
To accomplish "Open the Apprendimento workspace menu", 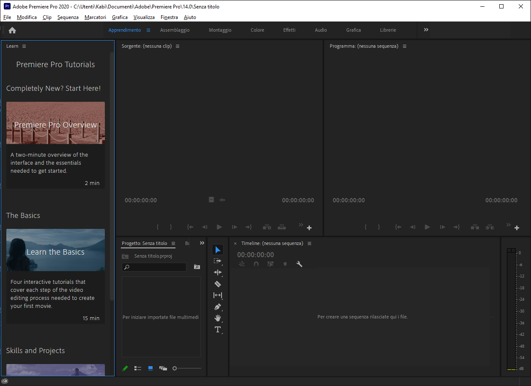I will click(148, 30).
